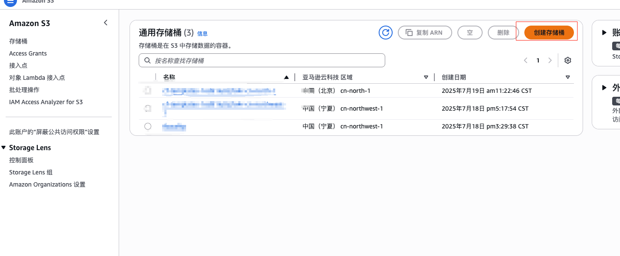Click the 创建日期 column header
620x256 pixels.
[454, 77]
